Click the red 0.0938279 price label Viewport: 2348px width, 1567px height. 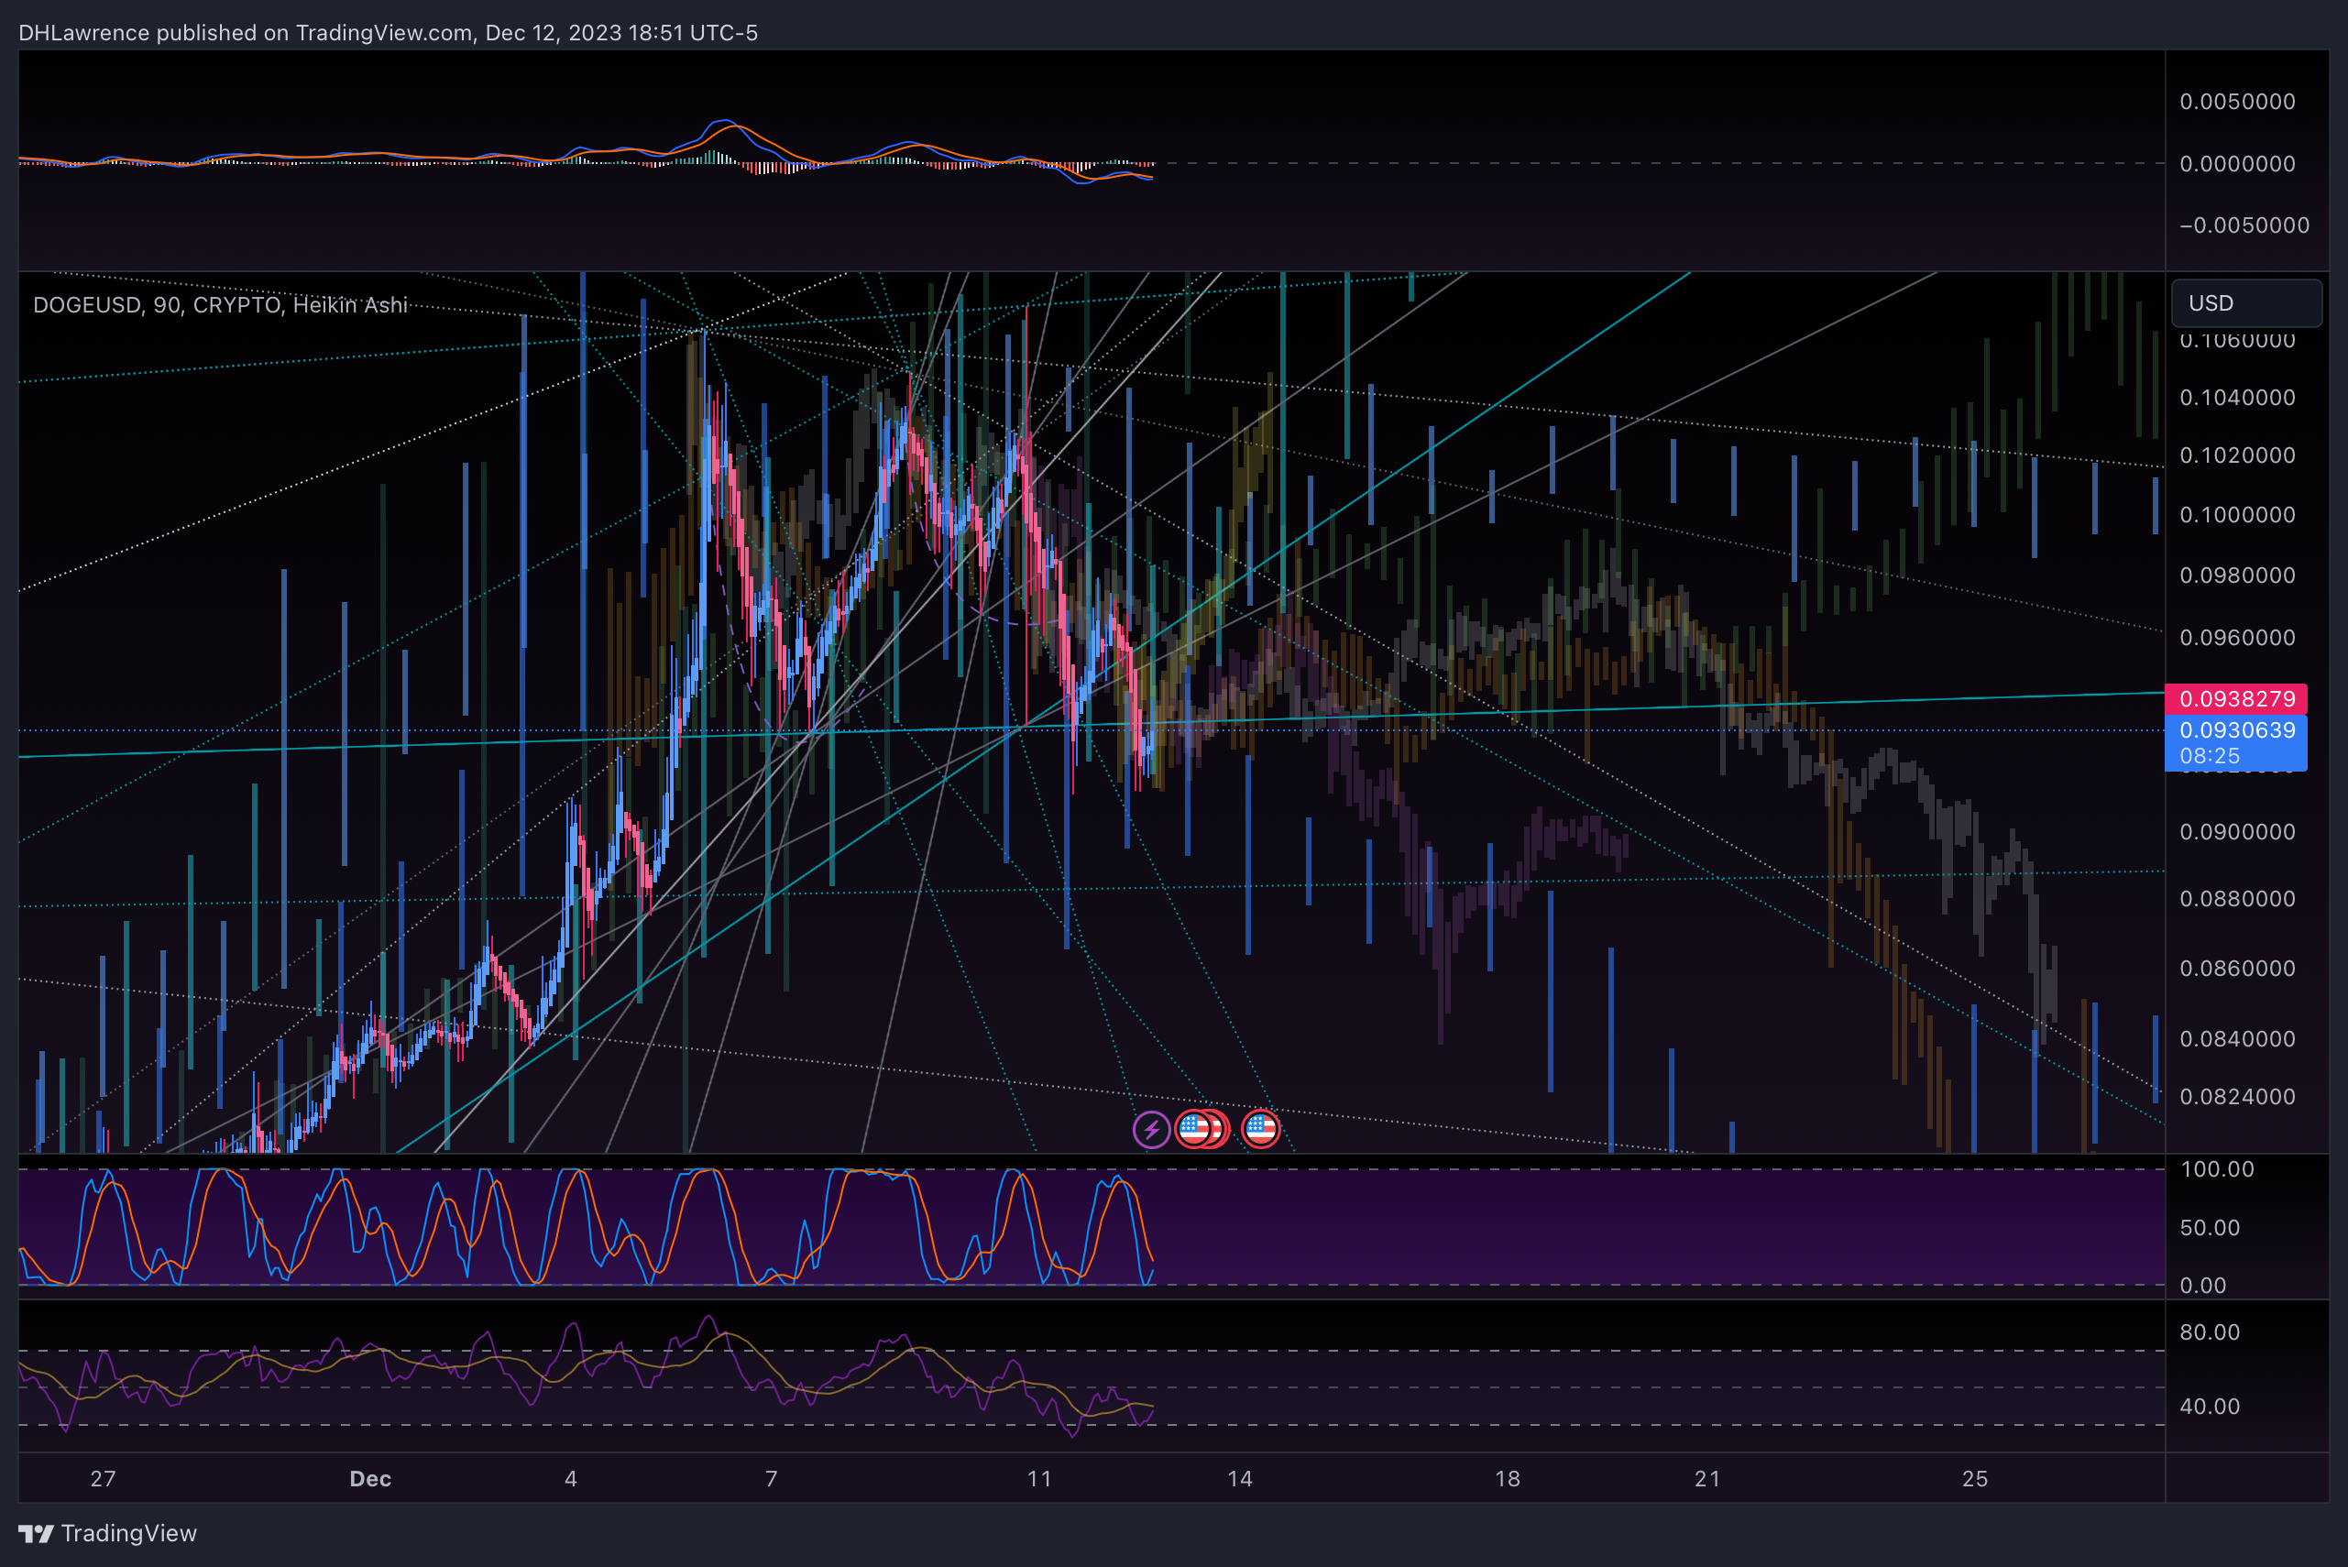pos(2235,698)
